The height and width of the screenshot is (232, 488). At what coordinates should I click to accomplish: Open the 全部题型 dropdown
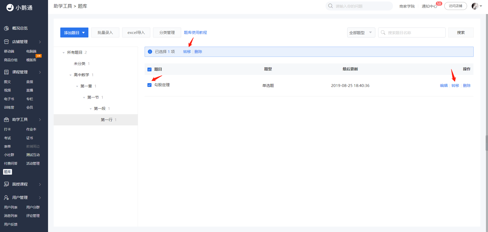361,33
